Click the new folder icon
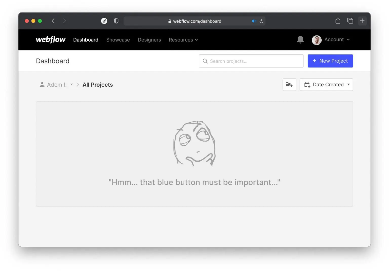 coord(289,85)
